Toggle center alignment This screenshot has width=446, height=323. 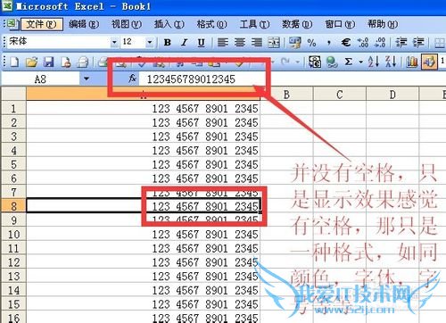click(x=240, y=43)
